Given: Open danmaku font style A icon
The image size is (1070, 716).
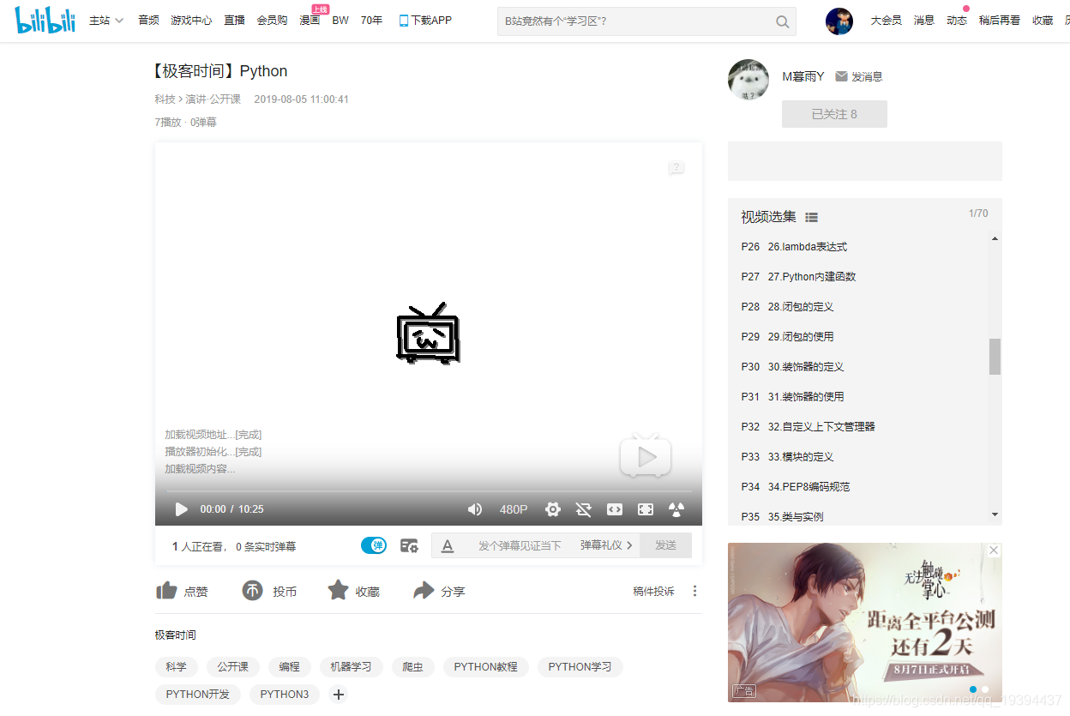Looking at the screenshot, I should (x=447, y=545).
